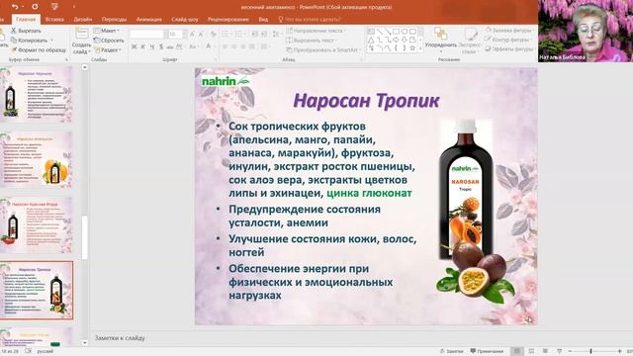Click the thumbnail panel scroll-down arrow

[84, 343]
